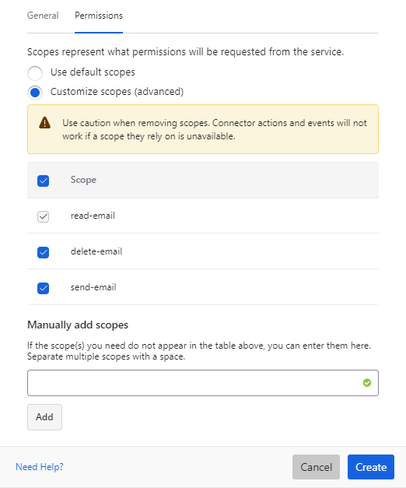Click the green validation checkmark icon

click(367, 383)
